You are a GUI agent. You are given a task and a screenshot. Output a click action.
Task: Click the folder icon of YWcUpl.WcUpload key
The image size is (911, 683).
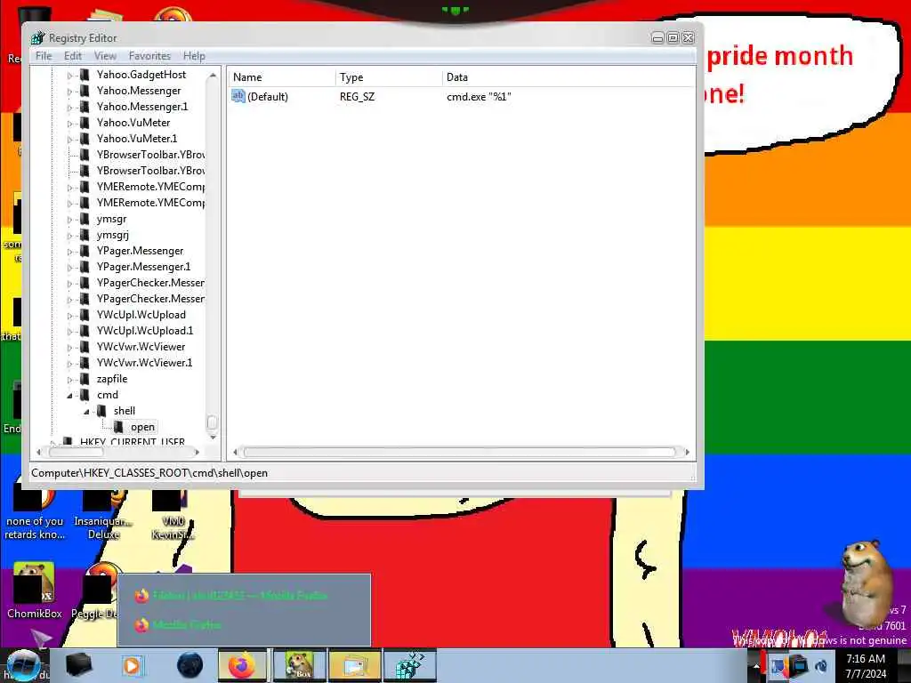pyautogui.click(x=85, y=314)
